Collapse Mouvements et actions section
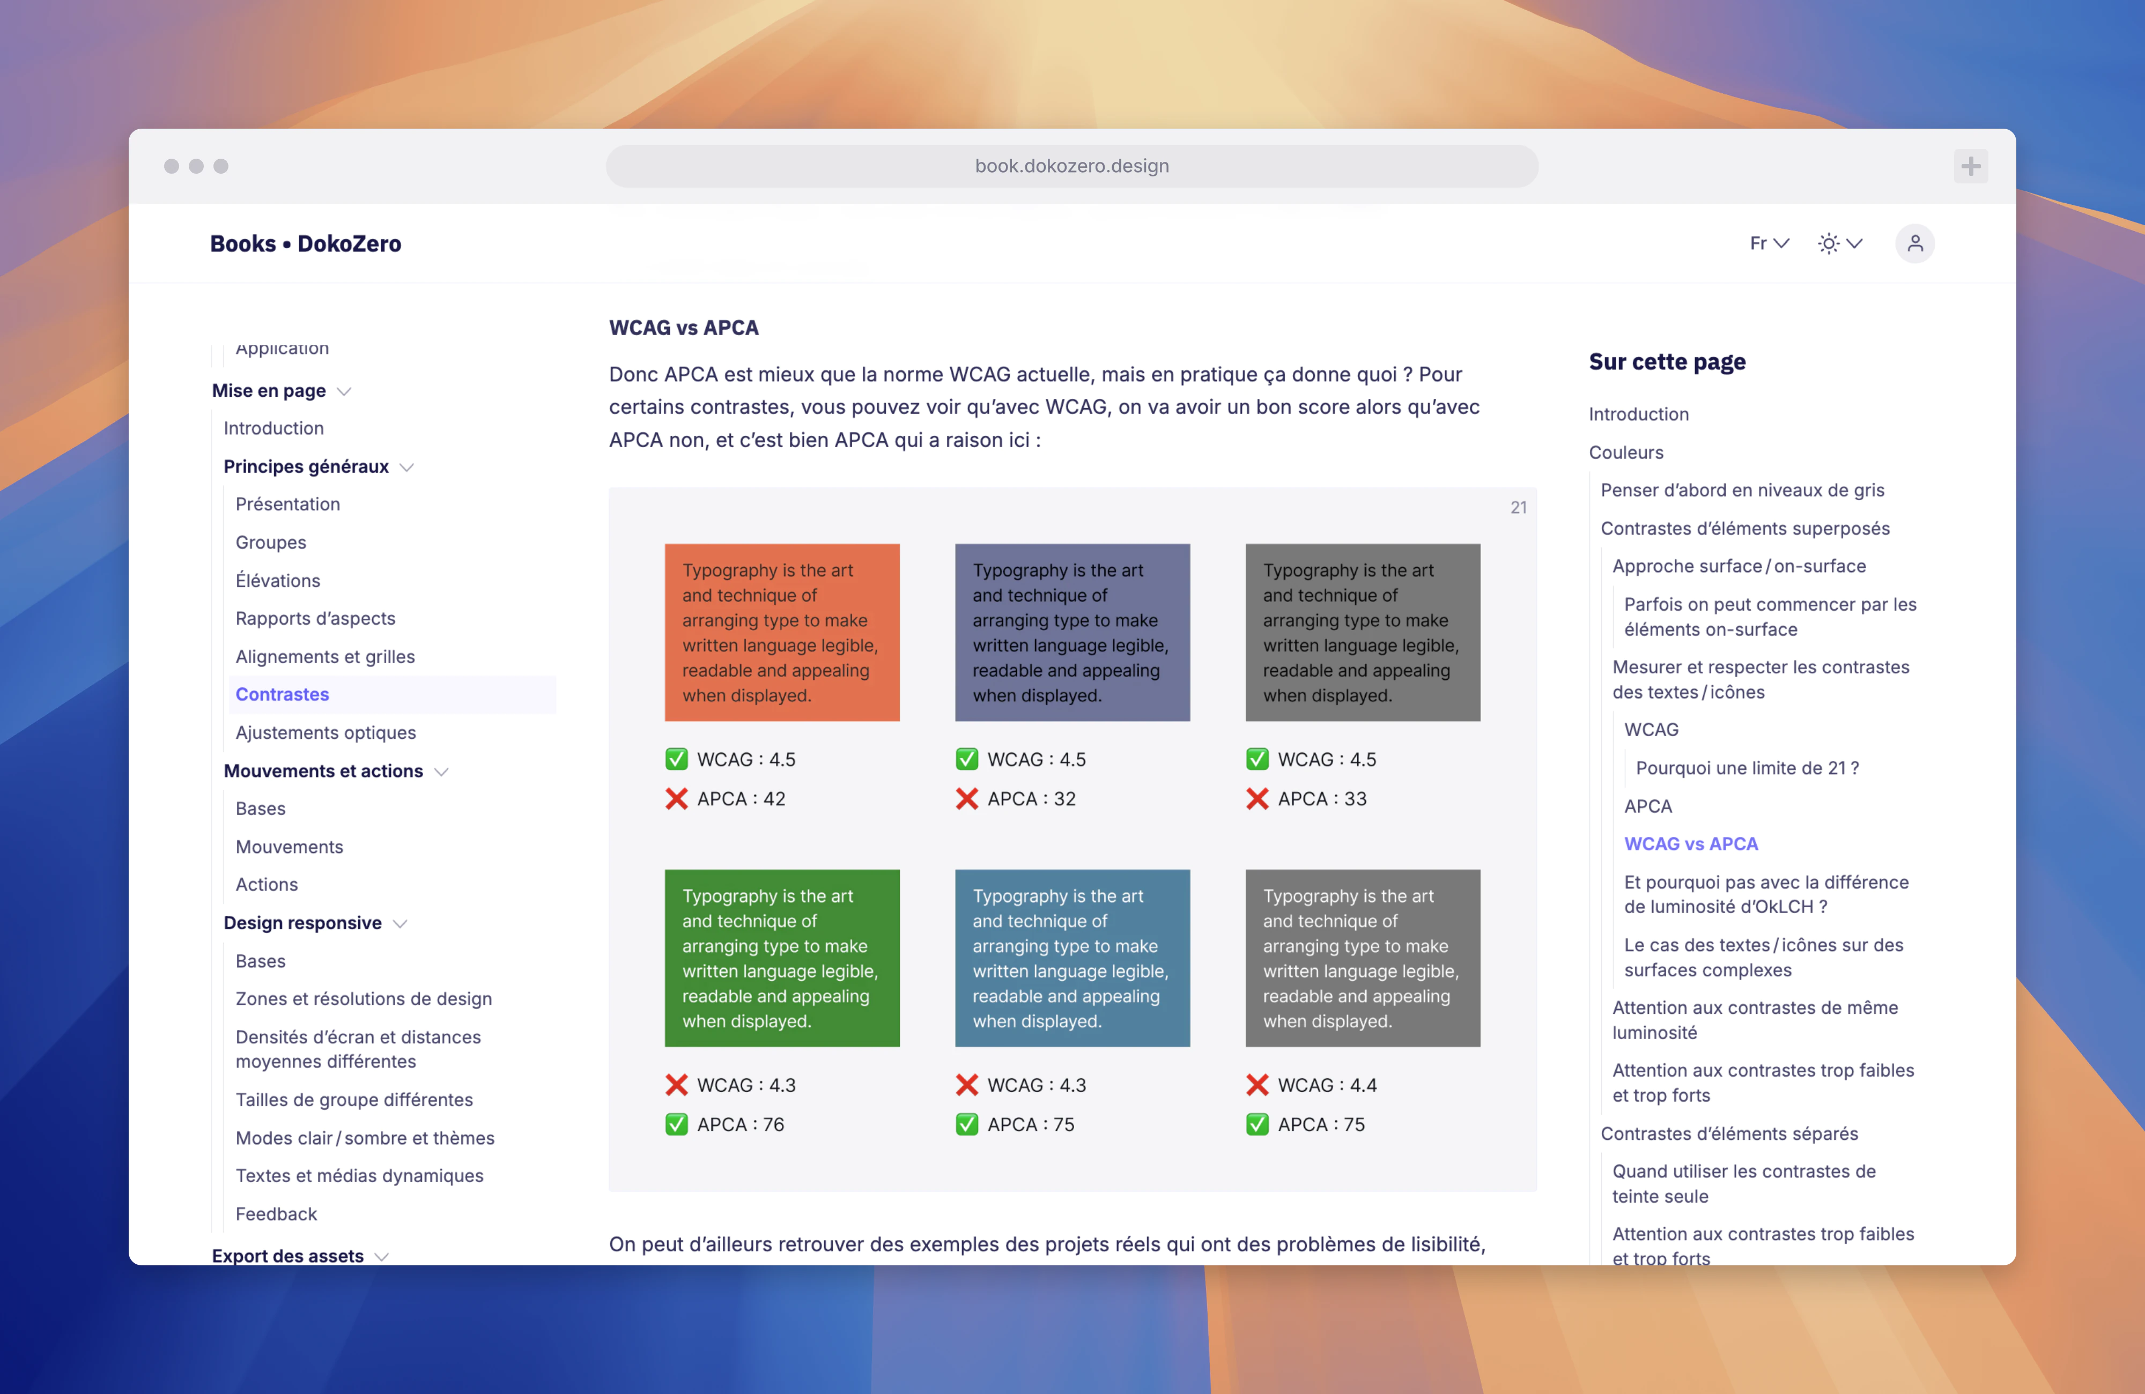The image size is (2145, 1394). click(x=441, y=772)
